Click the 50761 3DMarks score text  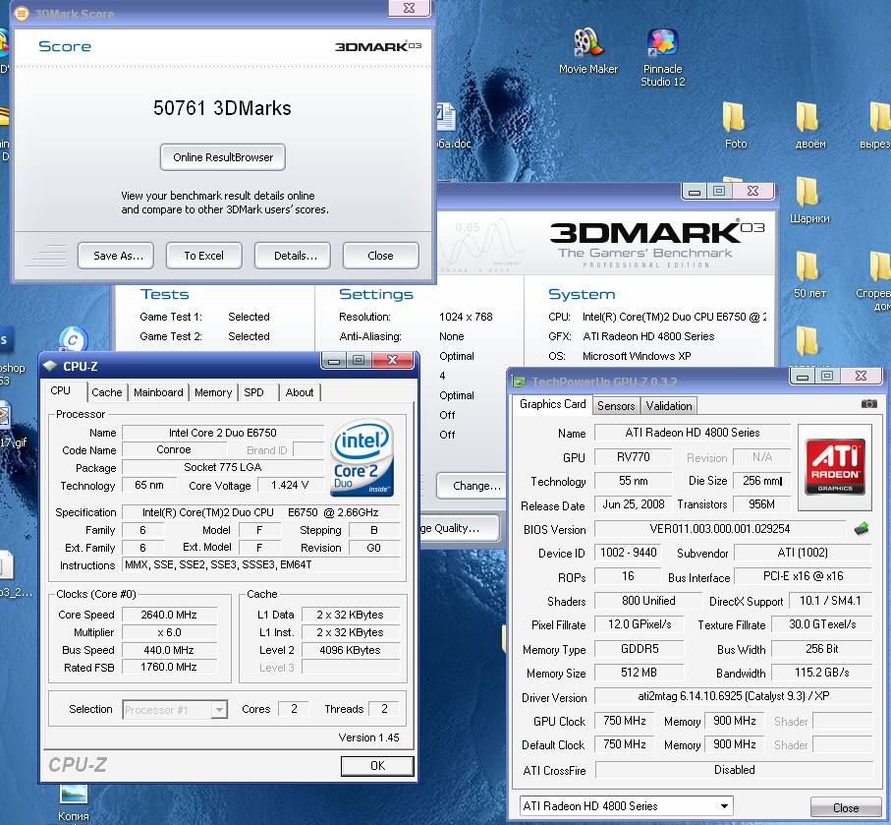(x=222, y=108)
